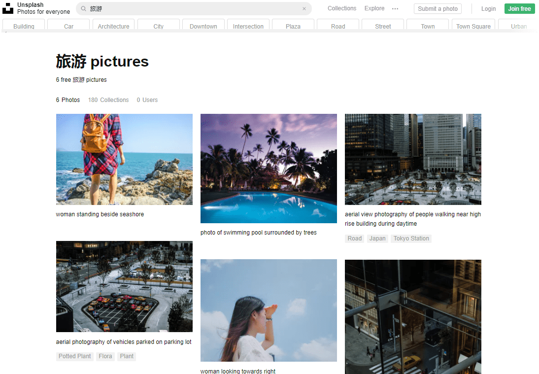Open the Explore nav link
539x374 pixels.
[x=374, y=8]
